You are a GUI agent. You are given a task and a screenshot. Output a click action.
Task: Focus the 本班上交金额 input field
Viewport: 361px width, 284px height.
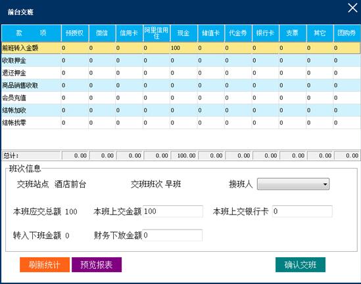point(173,211)
